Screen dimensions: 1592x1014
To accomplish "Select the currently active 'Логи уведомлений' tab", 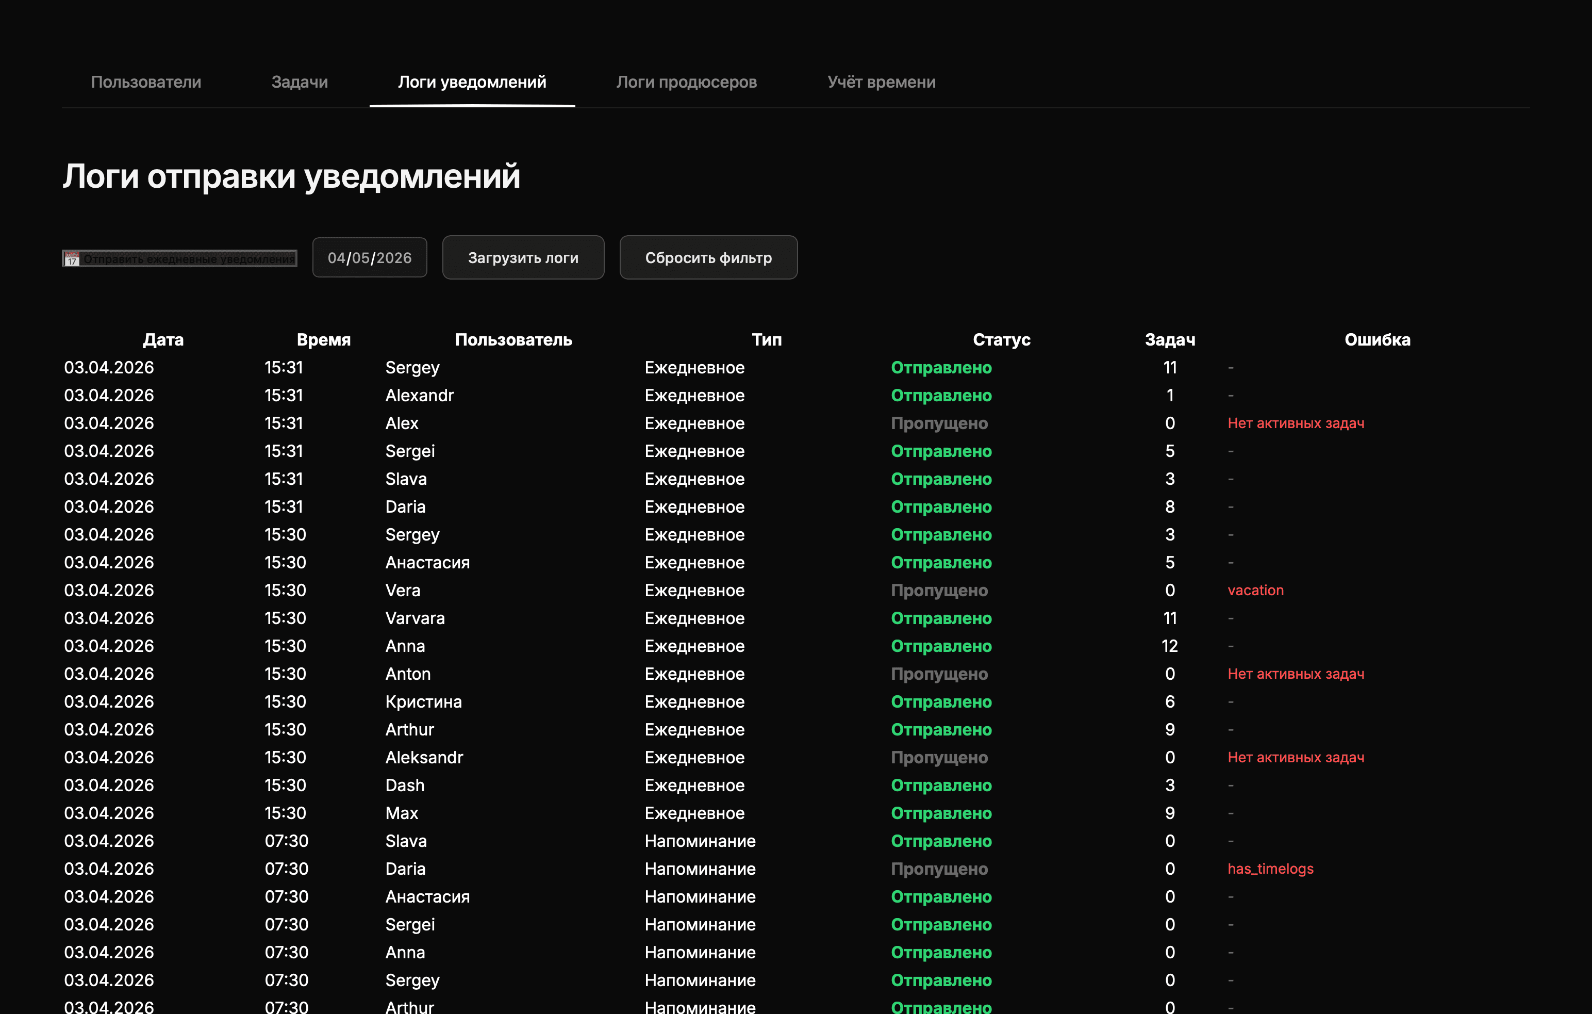I will coord(471,82).
